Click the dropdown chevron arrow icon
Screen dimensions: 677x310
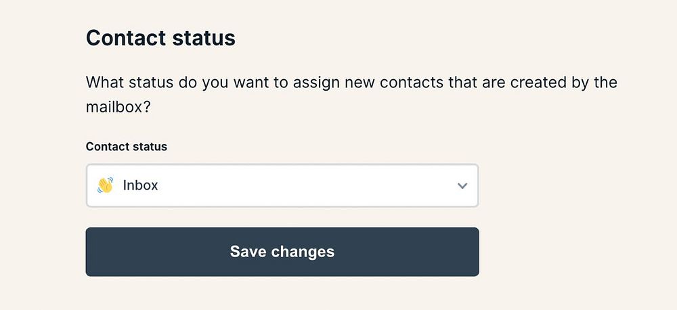462,185
